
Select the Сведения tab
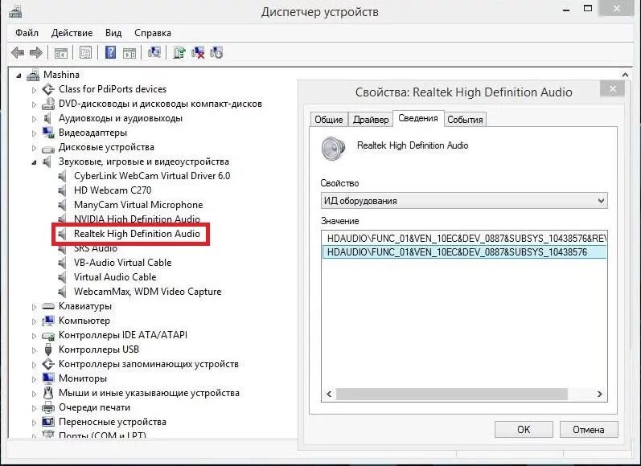point(418,118)
